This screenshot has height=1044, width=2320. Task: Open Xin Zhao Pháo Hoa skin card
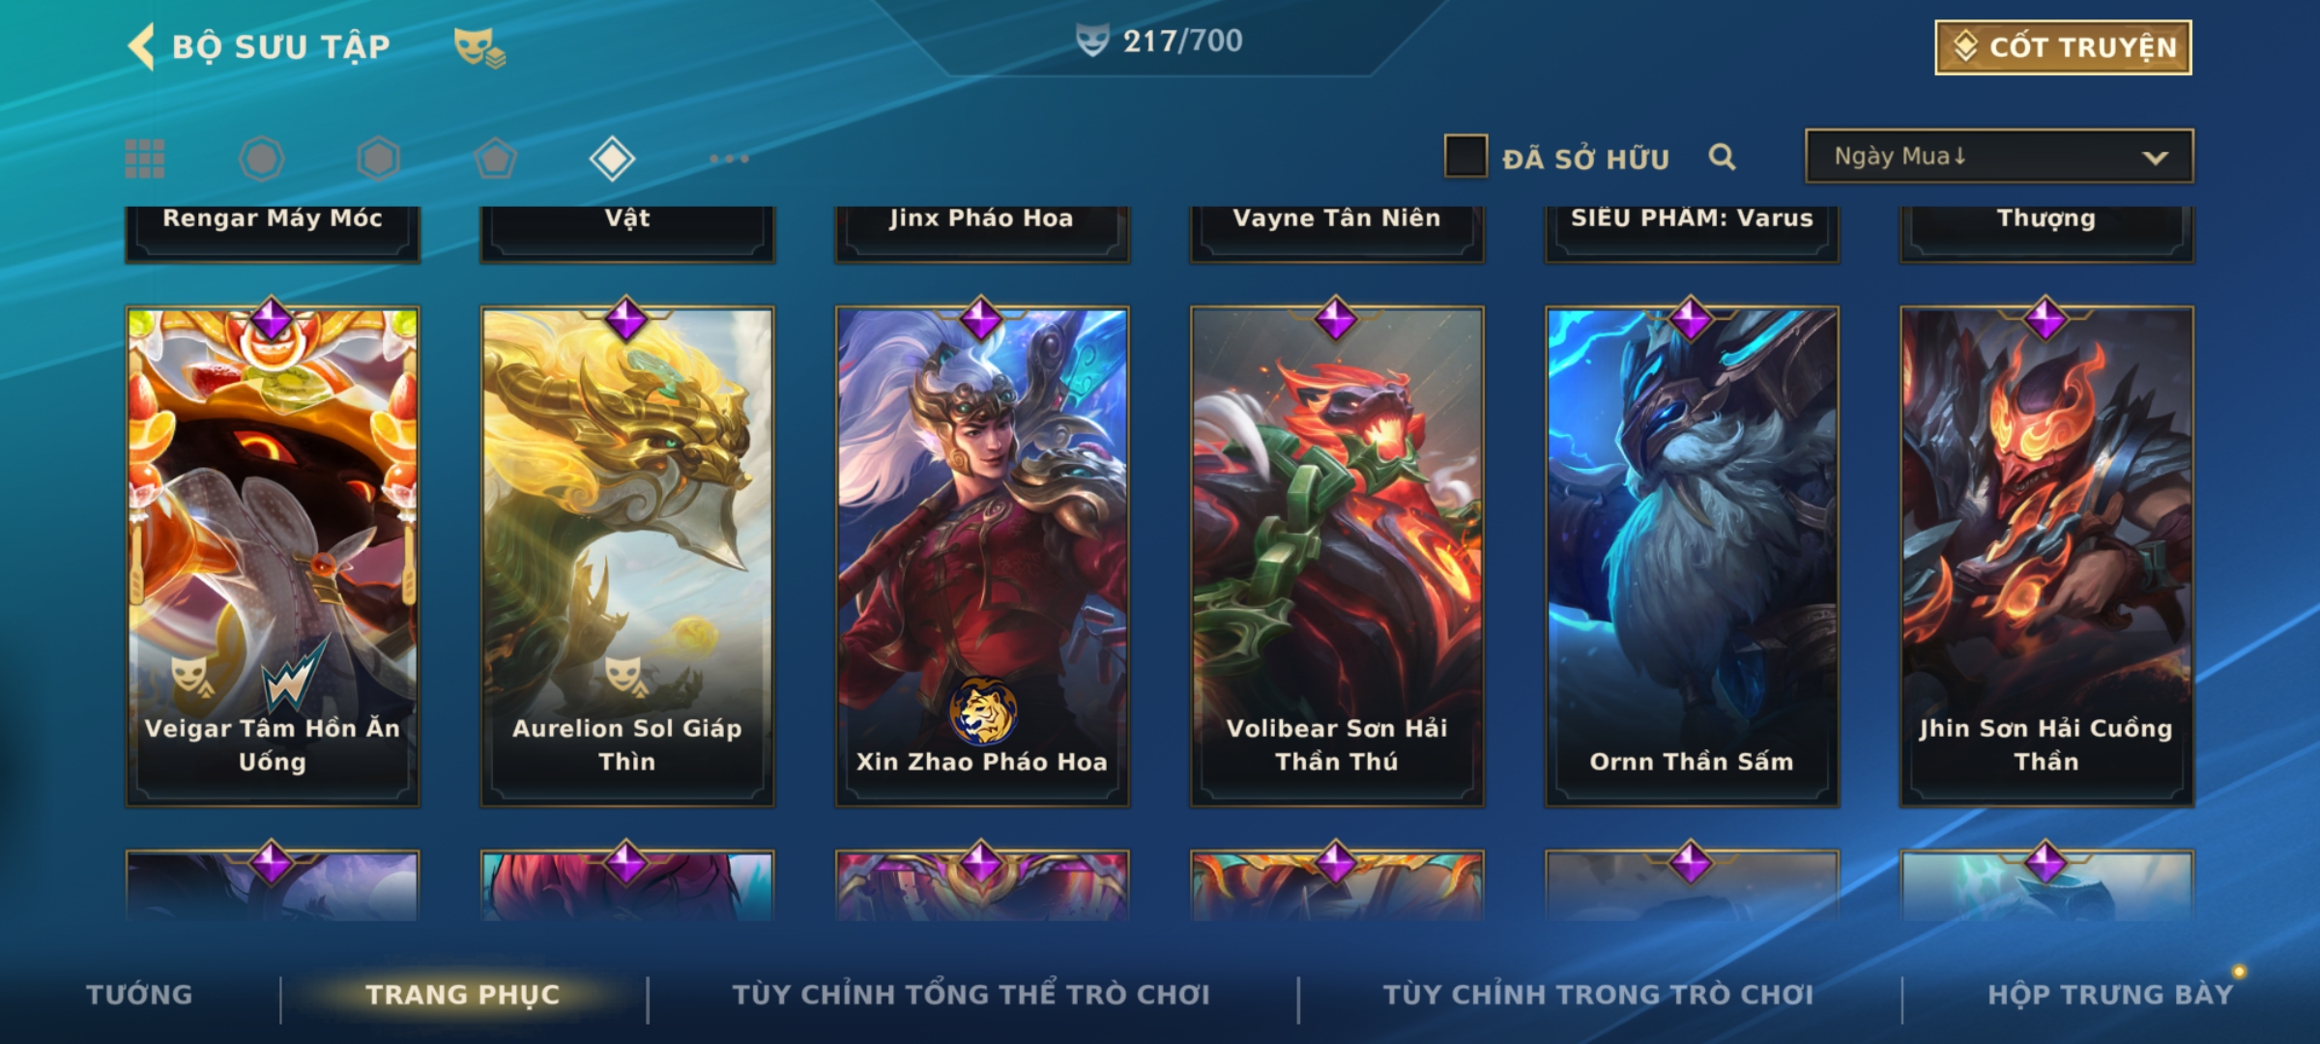982,556
